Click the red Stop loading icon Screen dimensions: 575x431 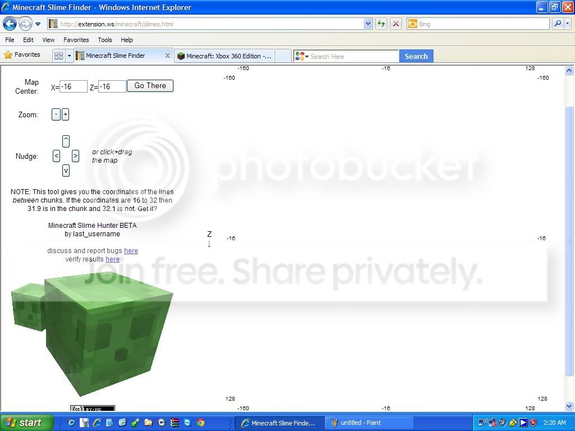pyautogui.click(x=396, y=24)
